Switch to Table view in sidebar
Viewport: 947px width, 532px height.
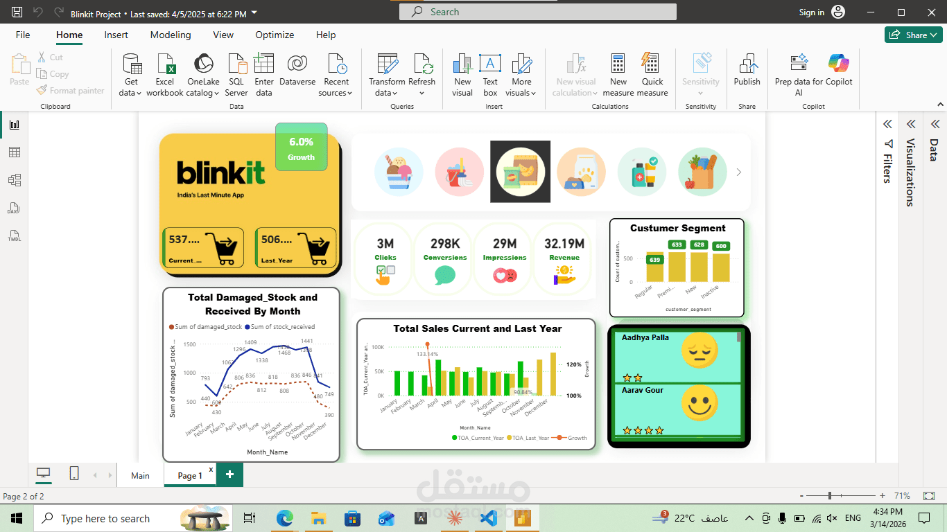click(14, 152)
